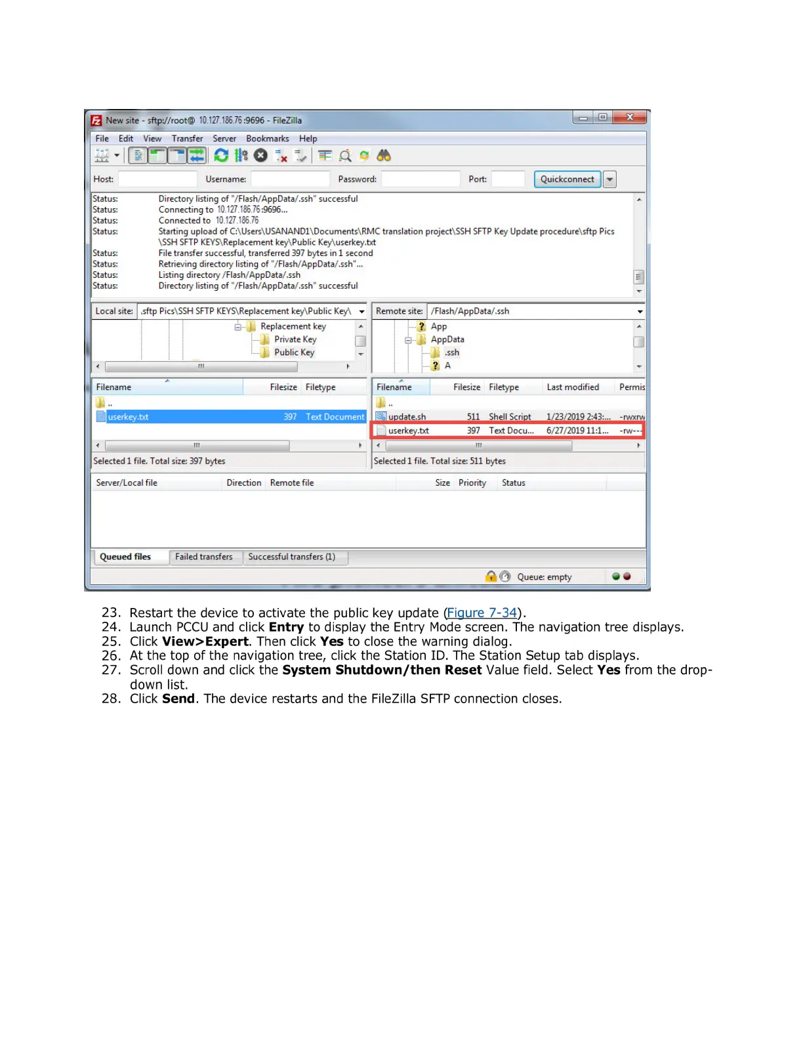The width and height of the screenshot is (803, 1040).
Task: Open the Local site path dropdown
Action: pos(361,311)
